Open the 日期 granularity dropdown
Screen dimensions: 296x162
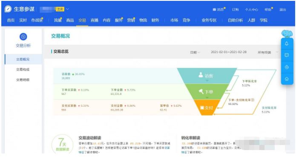pyautogui.click(x=195, y=52)
